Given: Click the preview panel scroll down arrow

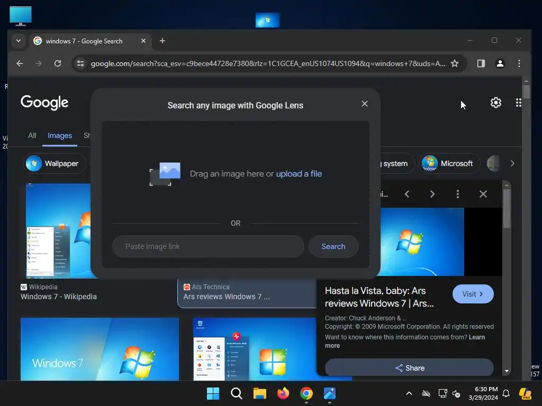Looking at the screenshot, I should click(507, 371).
